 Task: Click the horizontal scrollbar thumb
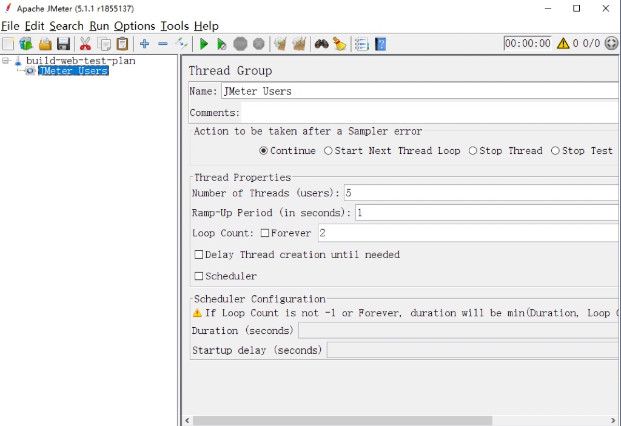[343, 421]
